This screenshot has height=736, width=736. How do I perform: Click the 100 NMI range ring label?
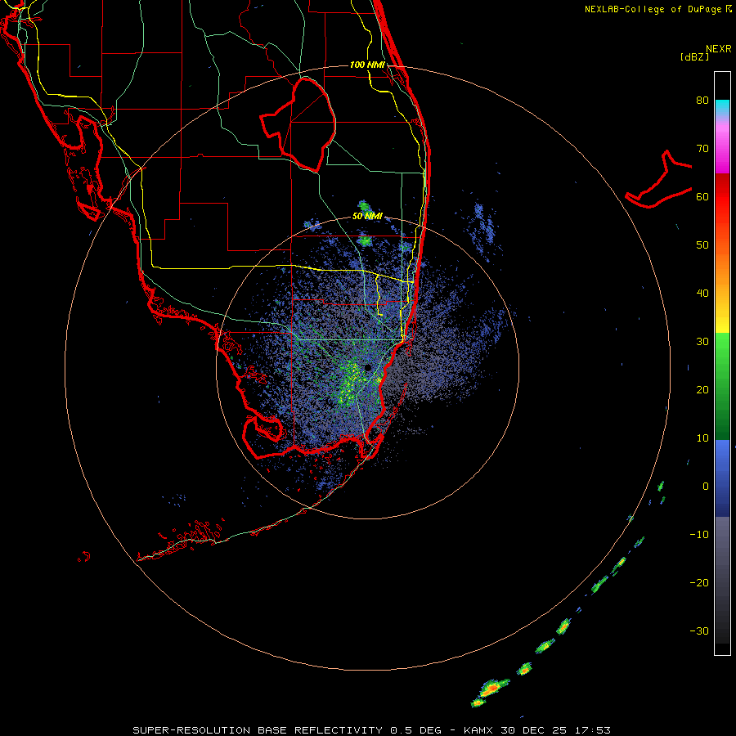click(367, 65)
